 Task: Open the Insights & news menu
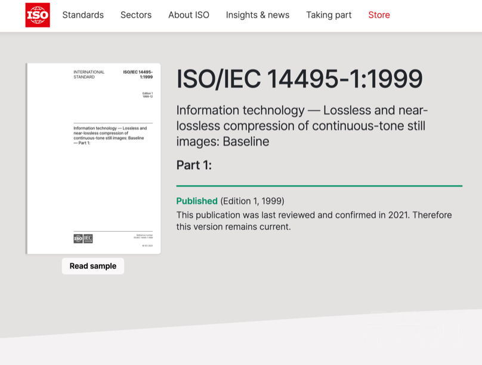(x=258, y=15)
